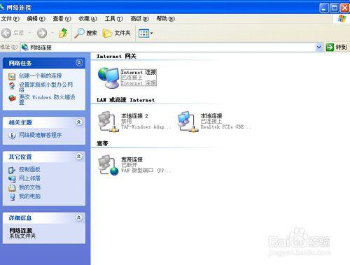
Task: Click the Windows Firewall icon
Action: tap(12, 98)
